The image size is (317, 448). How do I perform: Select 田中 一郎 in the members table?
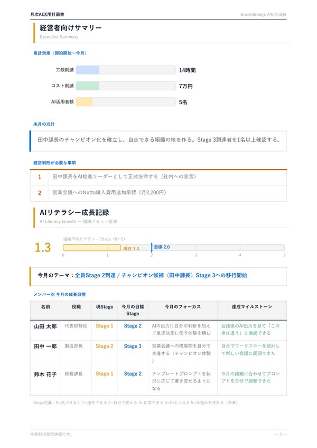[45, 346]
